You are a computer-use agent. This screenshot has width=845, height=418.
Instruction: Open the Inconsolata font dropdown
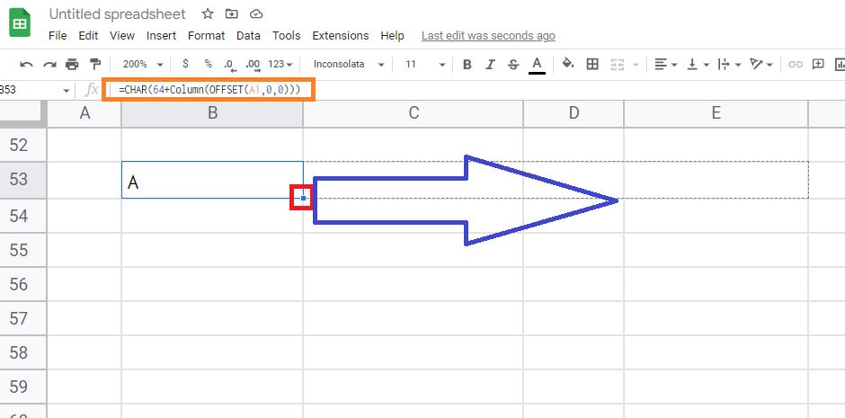349,64
